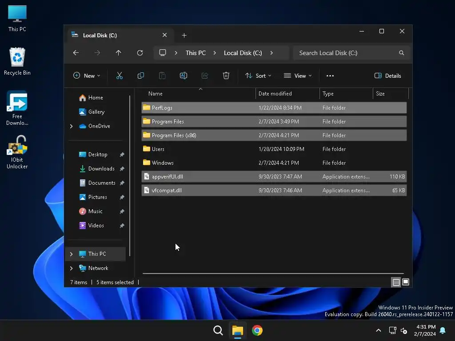Viewport: 455px width, 341px height.
Task: Go forward with the right arrow
Action: 97,53
